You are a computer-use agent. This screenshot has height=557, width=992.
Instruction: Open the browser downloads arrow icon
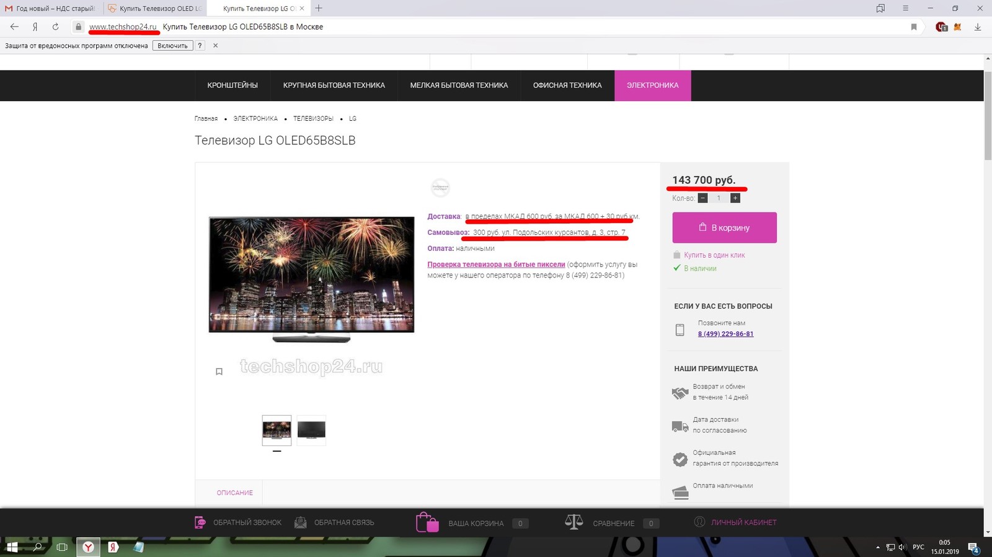[978, 27]
